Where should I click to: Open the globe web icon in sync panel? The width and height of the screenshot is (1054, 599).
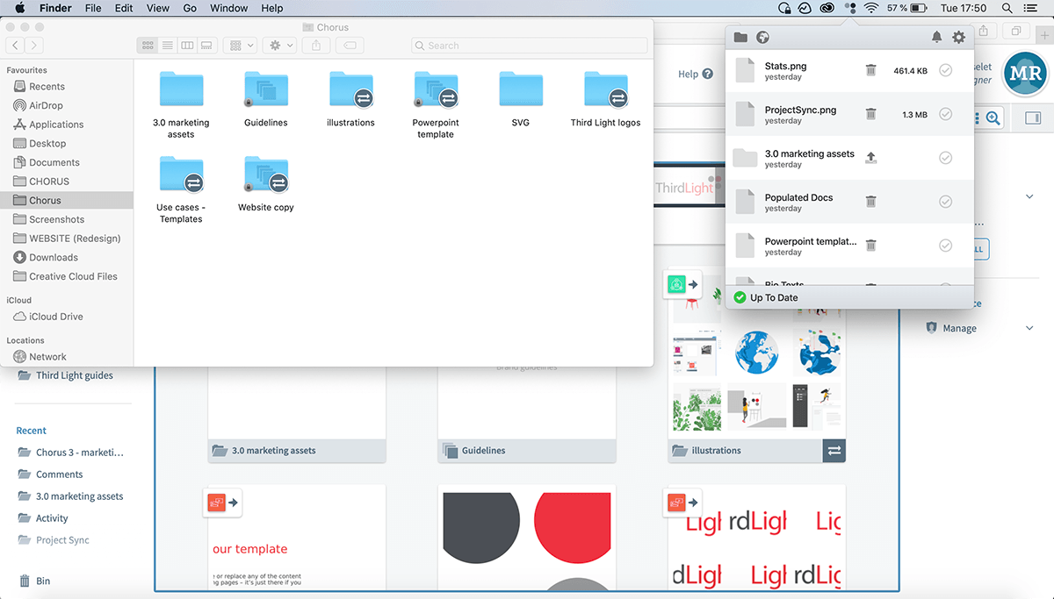click(762, 38)
